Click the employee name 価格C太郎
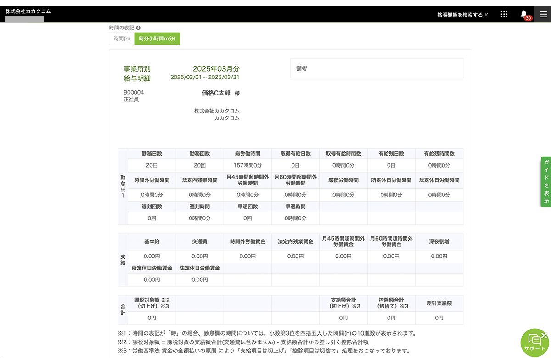The image size is (551, 358). tap(217, 93)
